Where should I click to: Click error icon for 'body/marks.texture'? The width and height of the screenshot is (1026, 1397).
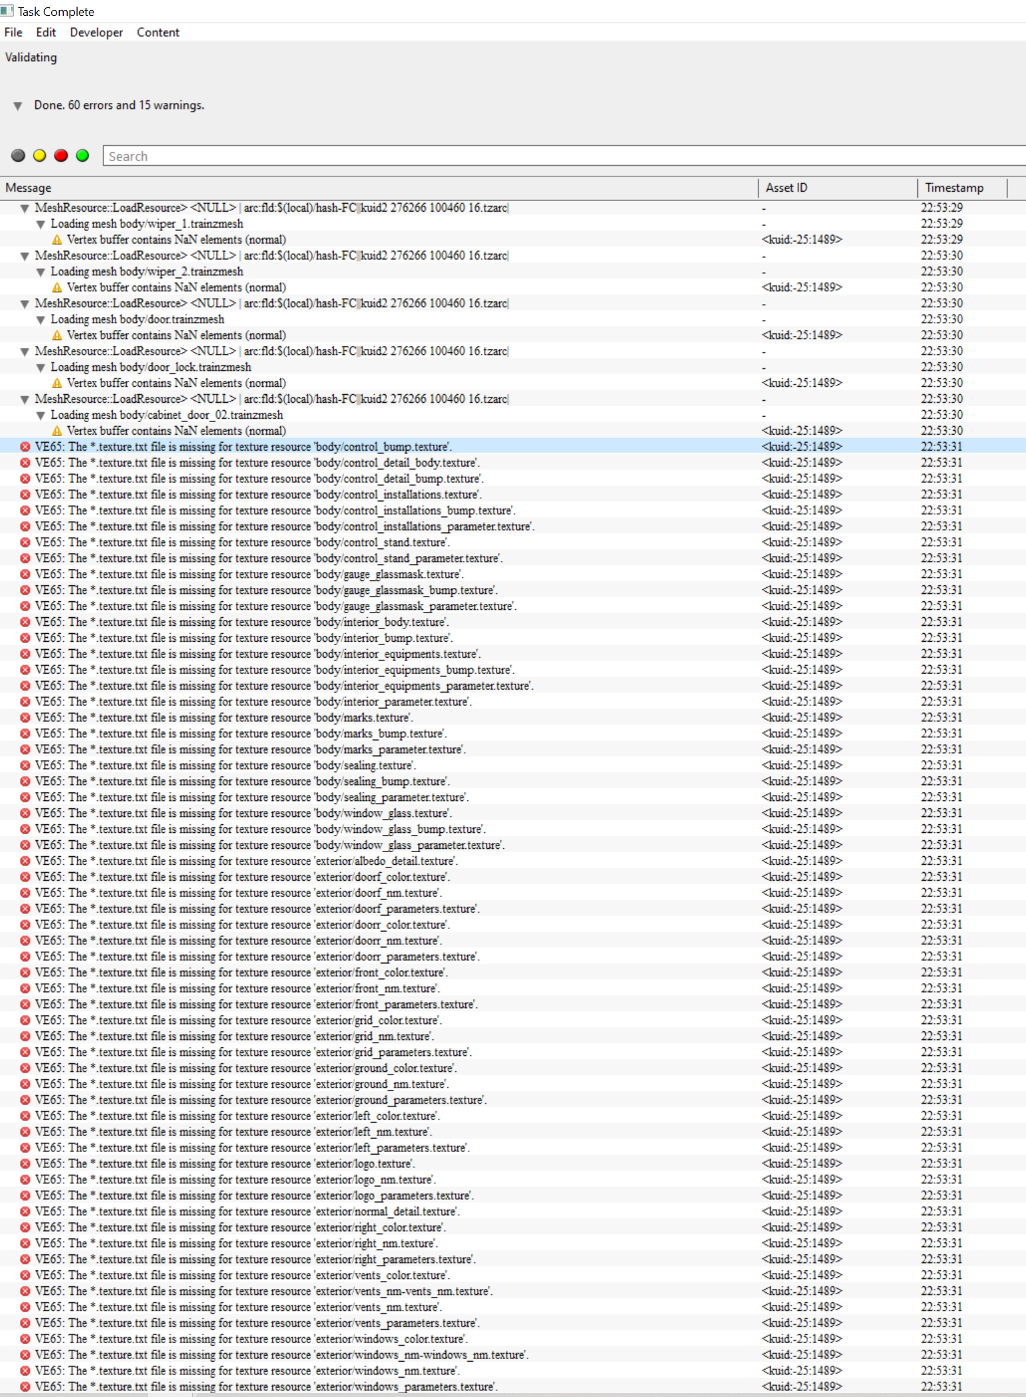[25, 717]
